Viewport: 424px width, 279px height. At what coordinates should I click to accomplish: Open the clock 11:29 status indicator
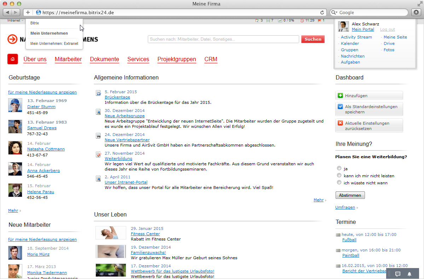pos(307,20)
